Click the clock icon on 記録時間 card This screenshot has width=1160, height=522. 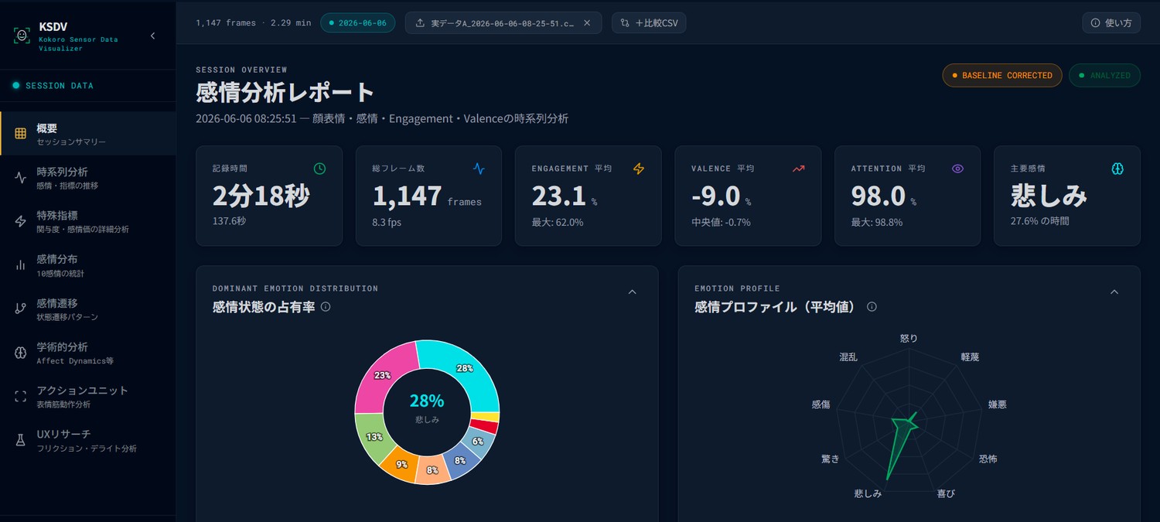[x=319, y=168]
